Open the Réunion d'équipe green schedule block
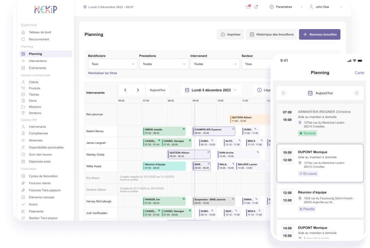The height and width of the screenshot is (248, 370). pyautogui.click(x=164, y=166)
